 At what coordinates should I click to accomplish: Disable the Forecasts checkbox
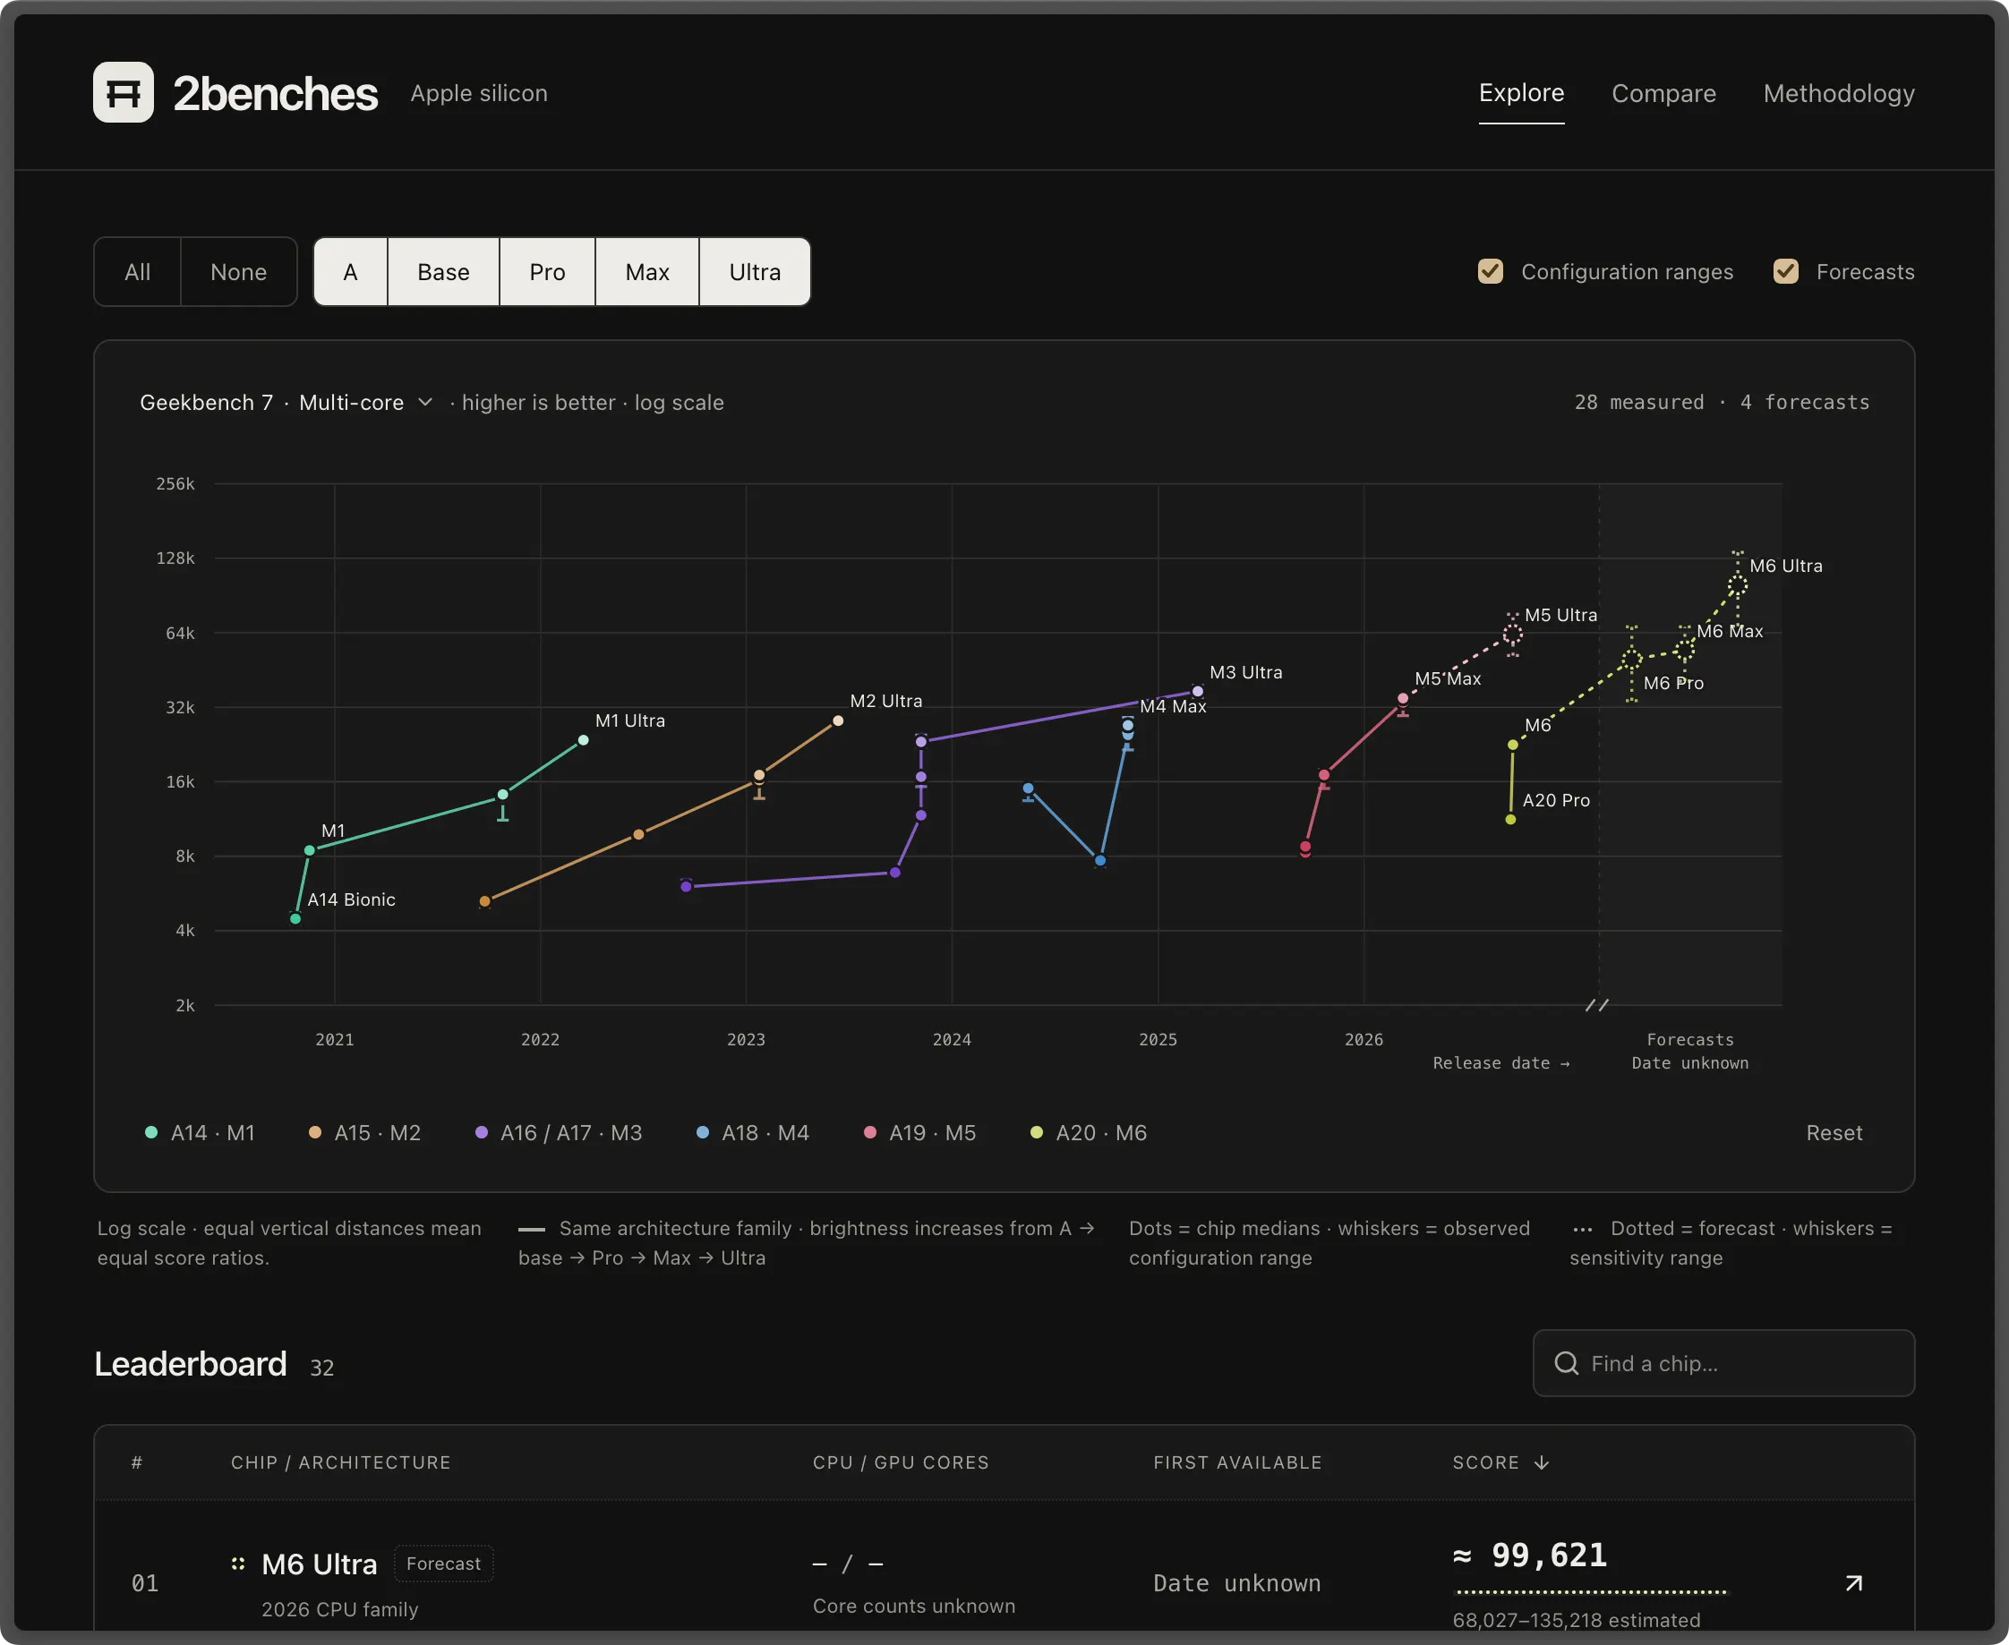(1785, 272)
